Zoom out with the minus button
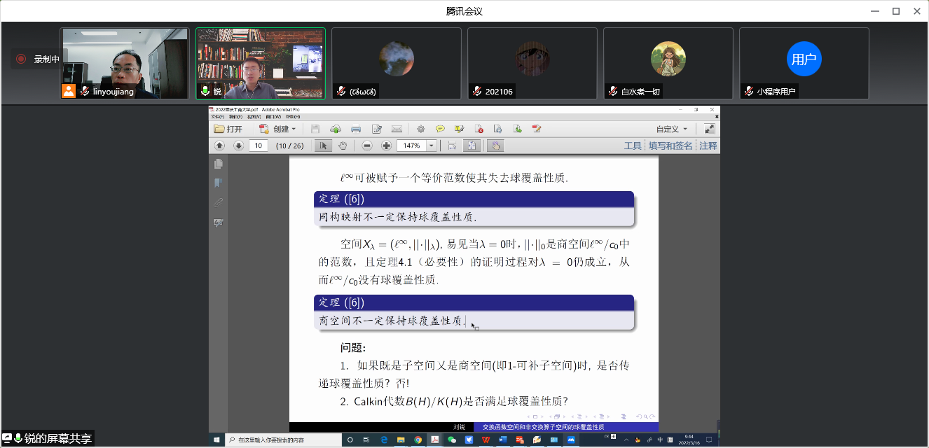 pyautogui.click(x=367, y=146)
